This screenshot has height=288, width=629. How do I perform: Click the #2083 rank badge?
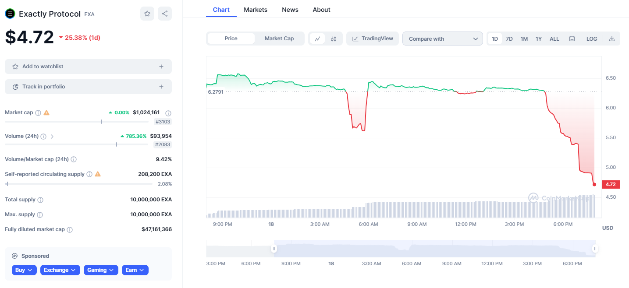click(x=163, y=144)
